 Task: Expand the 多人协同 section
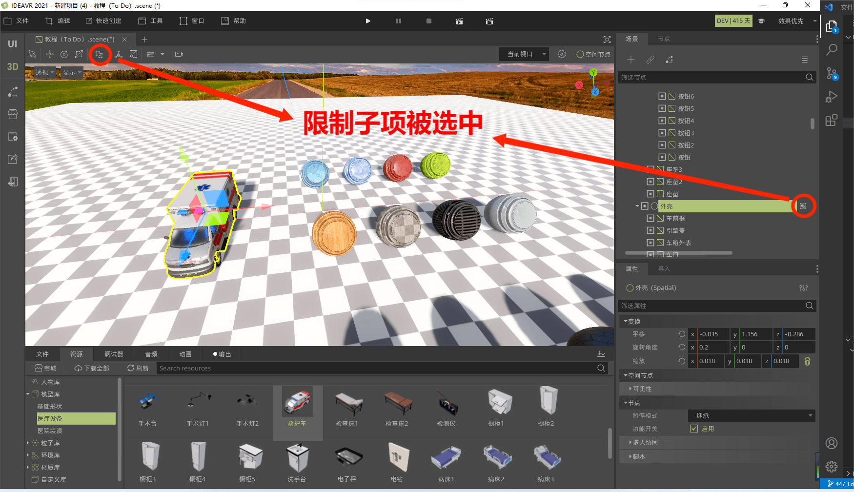[x=630, y=442]
